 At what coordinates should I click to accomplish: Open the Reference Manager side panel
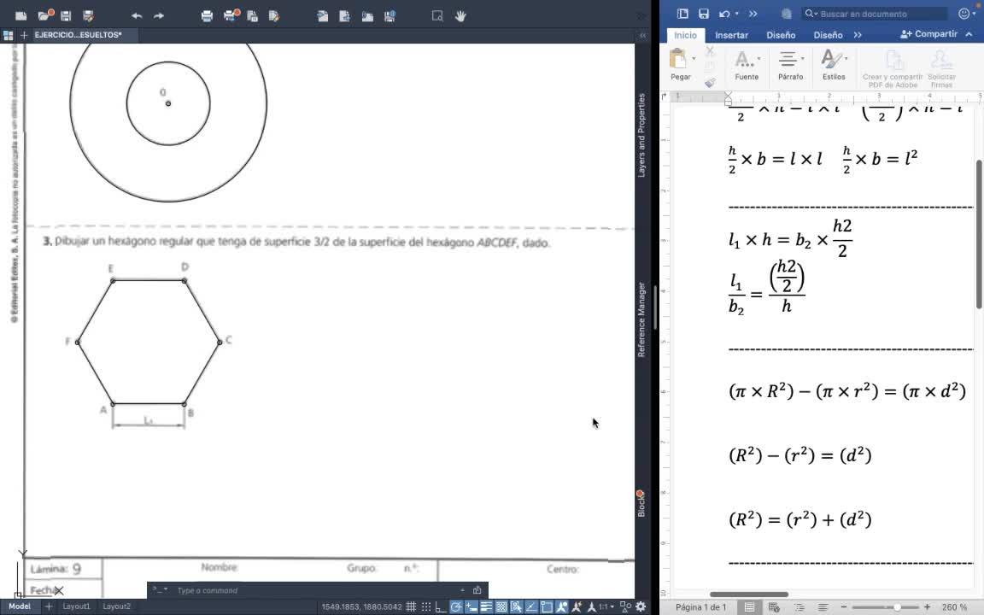pos(641,319)
